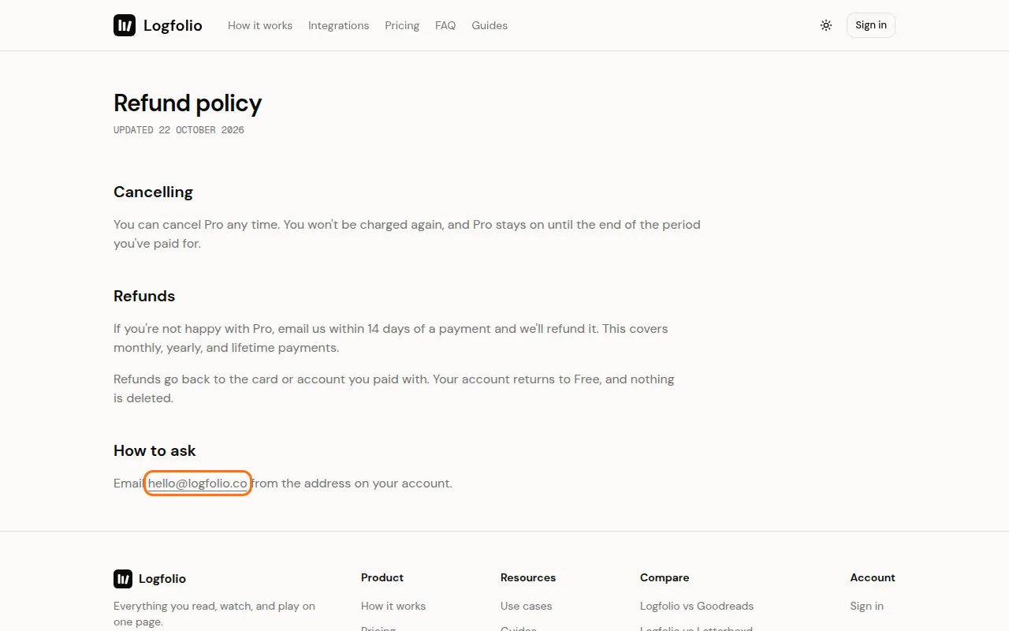This screenshot has height=631, width=1009.
Task: Open Logfolio vs Goodreads comparison link
Action: click(697, 606)
